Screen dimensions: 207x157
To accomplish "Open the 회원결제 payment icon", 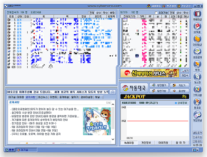I will point(197,53).
